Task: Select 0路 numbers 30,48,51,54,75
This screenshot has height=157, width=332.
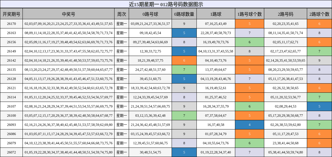Action: click(150, 152)
